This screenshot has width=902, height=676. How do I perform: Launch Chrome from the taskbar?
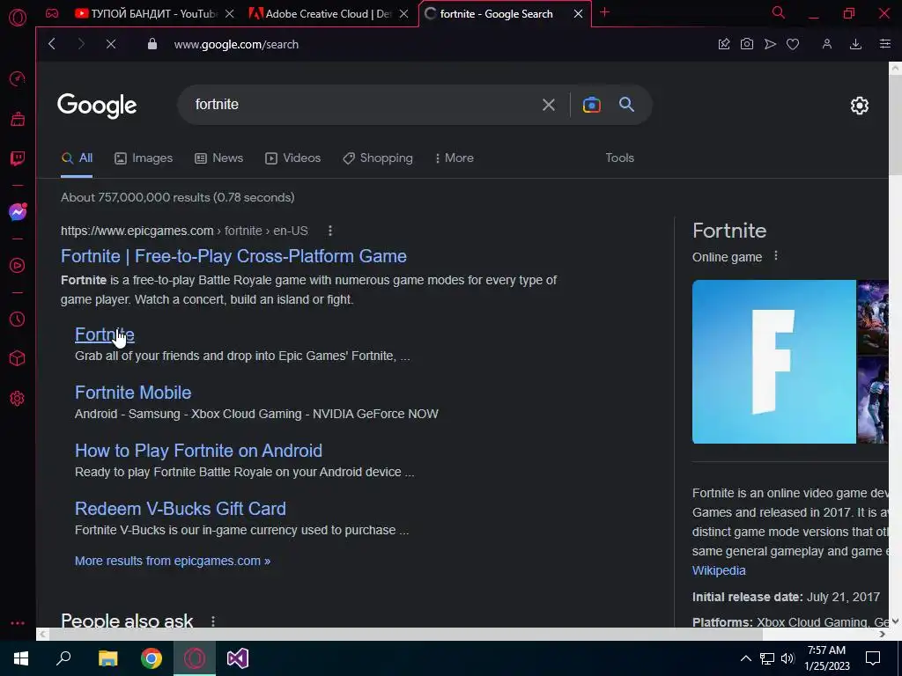tap(152, 658)
